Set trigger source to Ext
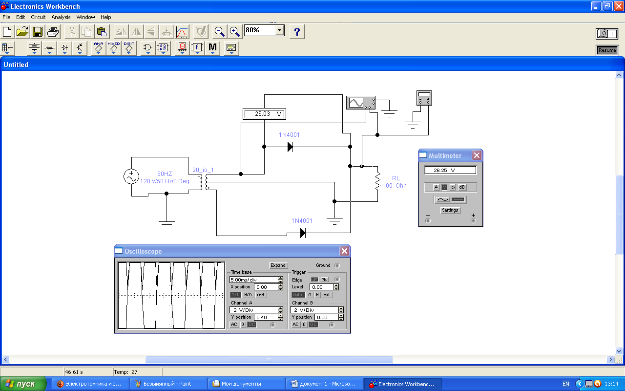 point(327,295)
